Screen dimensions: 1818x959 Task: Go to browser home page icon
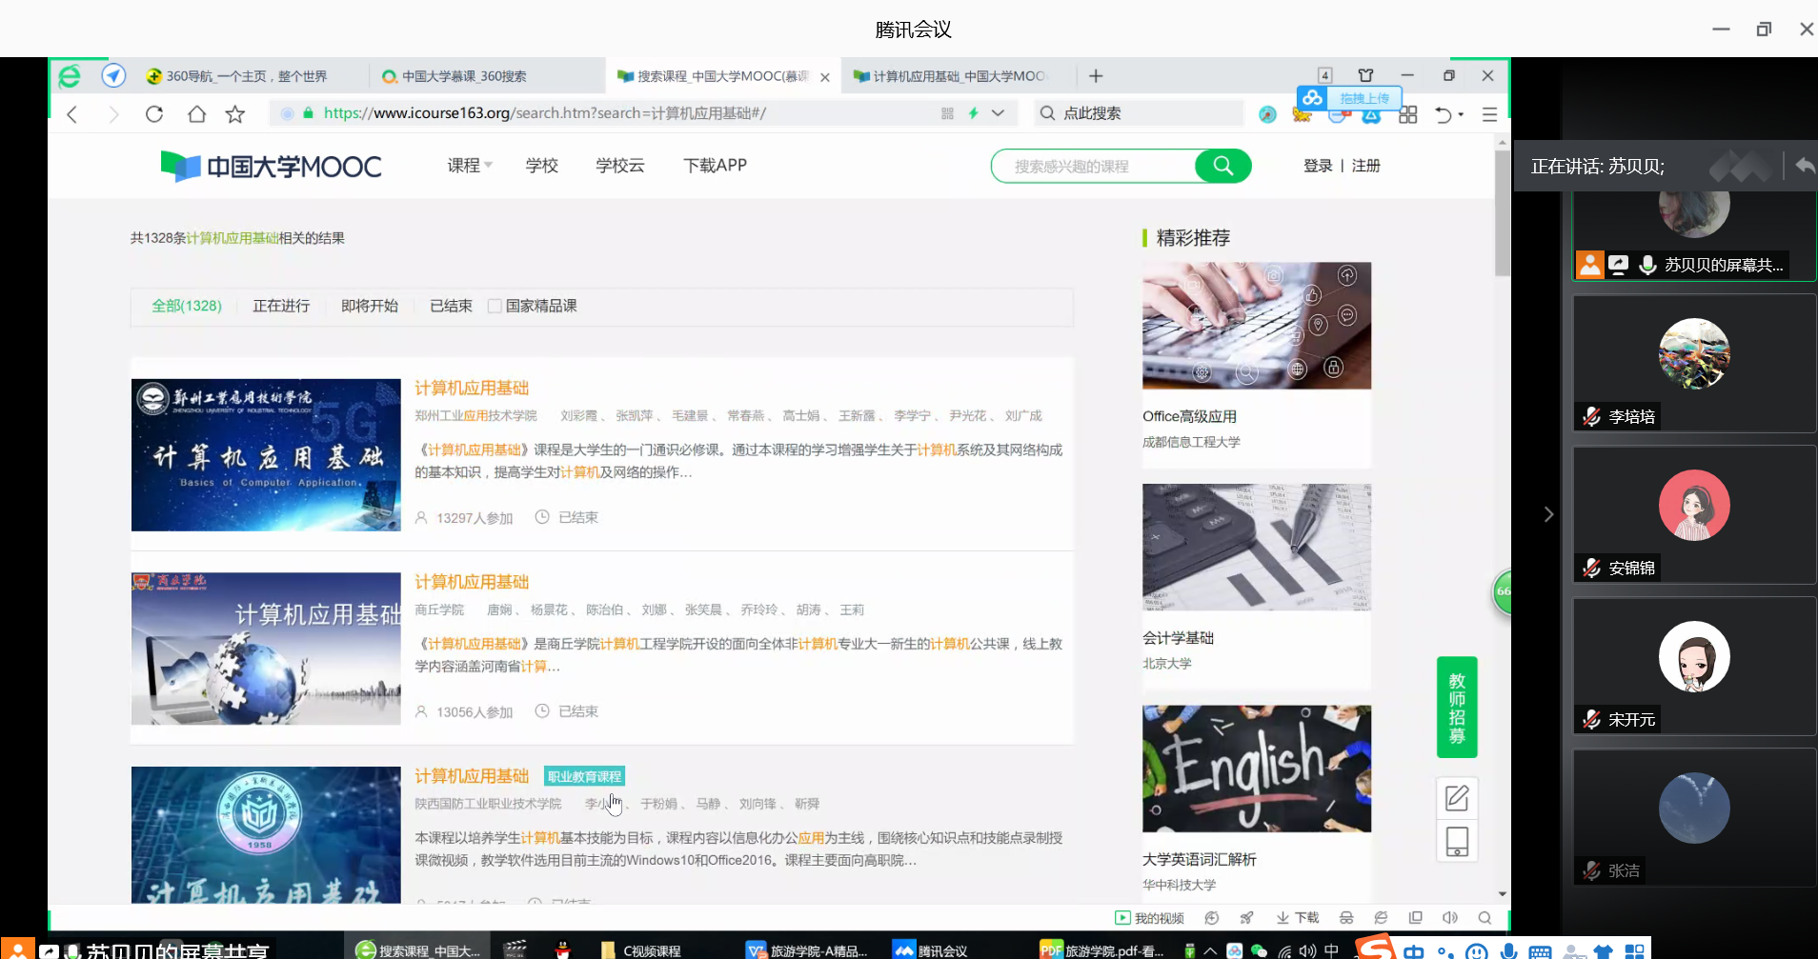[196, 114]
